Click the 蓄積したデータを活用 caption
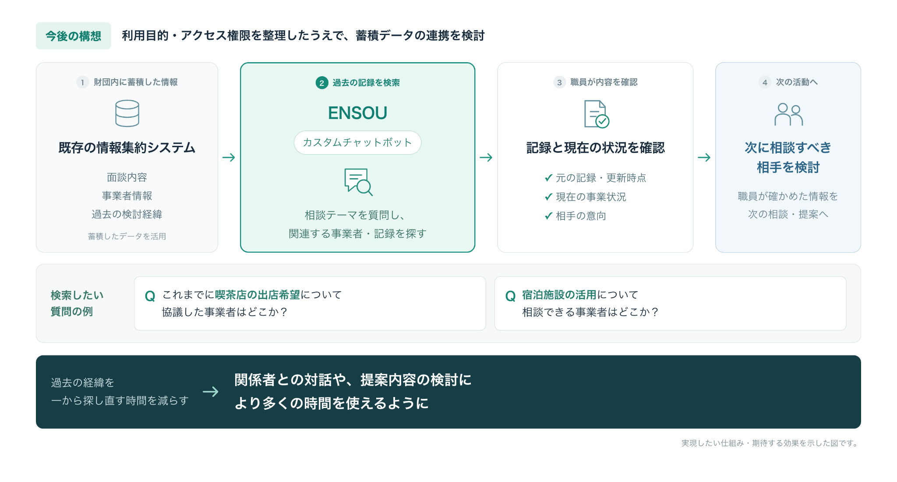Viewport: 897px width, 482px height. point(127,236)
